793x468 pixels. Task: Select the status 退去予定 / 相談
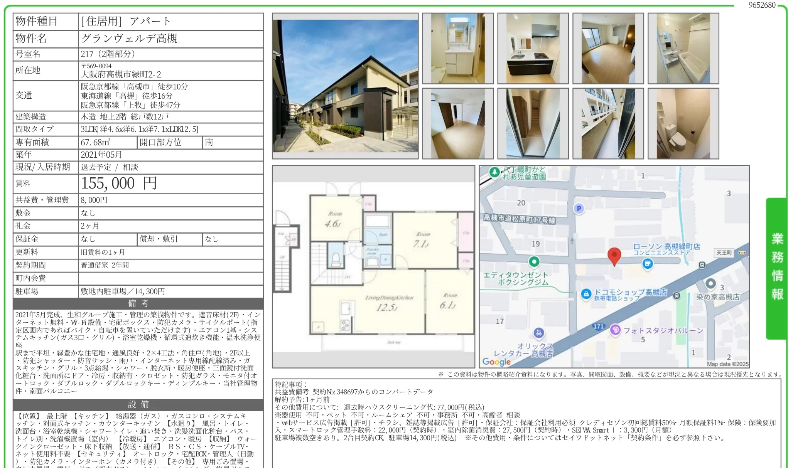(x=109, y=167)
